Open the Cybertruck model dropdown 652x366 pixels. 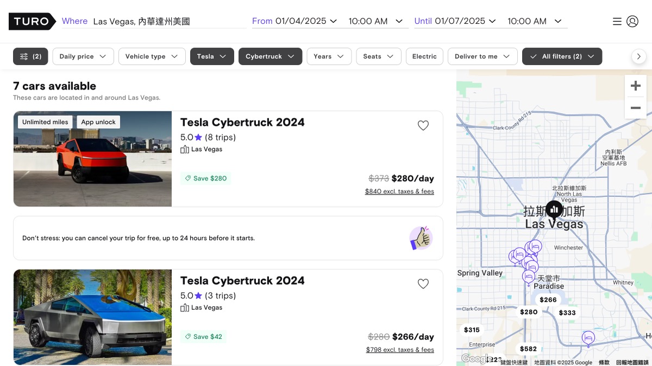pos(270,56)
